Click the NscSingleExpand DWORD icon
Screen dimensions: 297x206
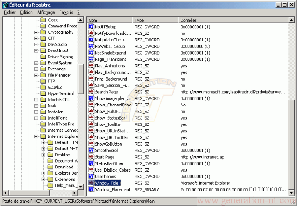[91, 53]
